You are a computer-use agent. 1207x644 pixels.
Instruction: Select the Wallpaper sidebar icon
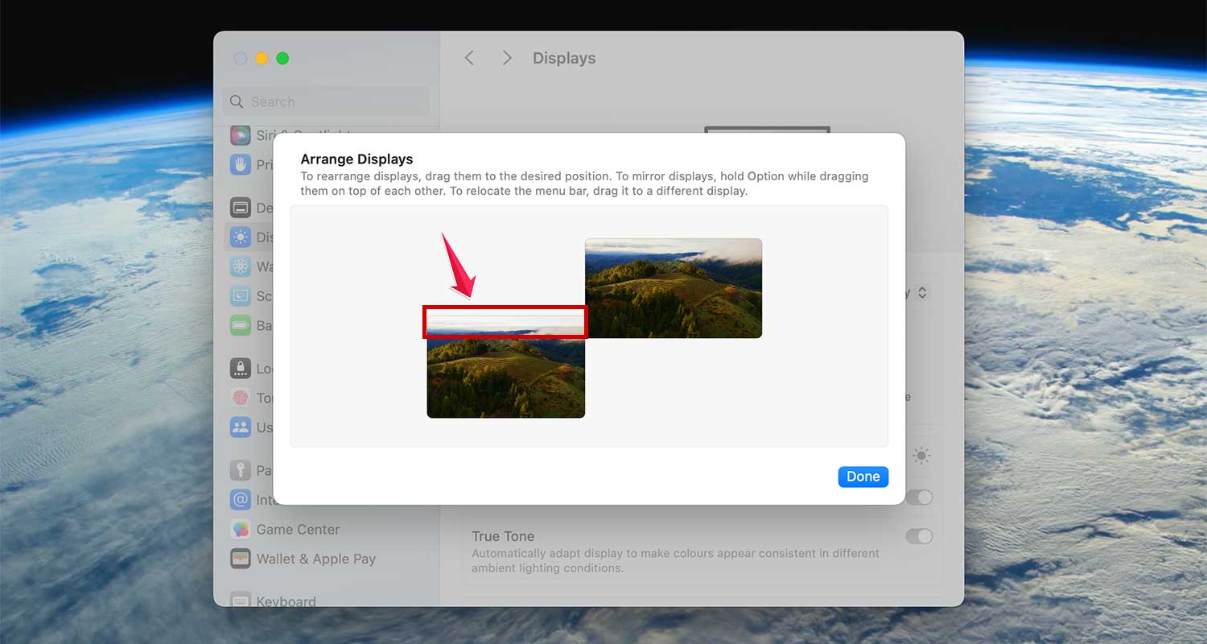click(241, 266)
